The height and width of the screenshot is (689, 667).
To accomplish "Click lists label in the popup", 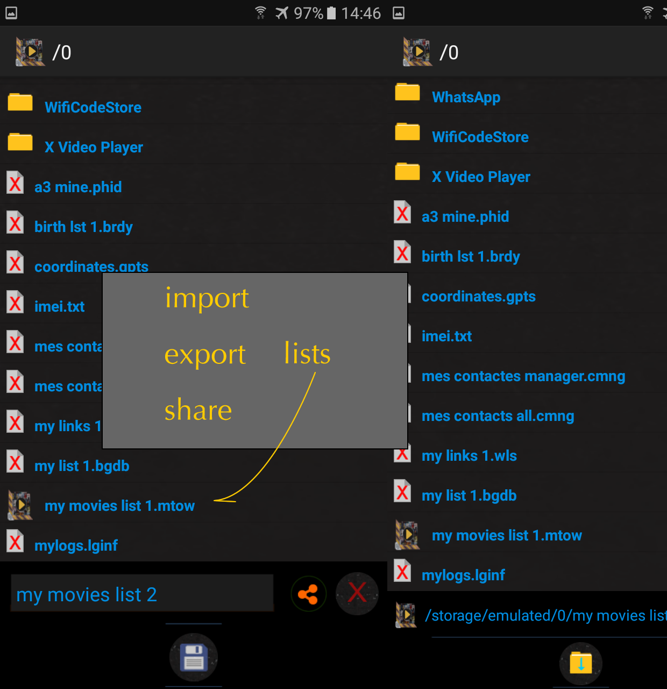I will click(307, 354).
